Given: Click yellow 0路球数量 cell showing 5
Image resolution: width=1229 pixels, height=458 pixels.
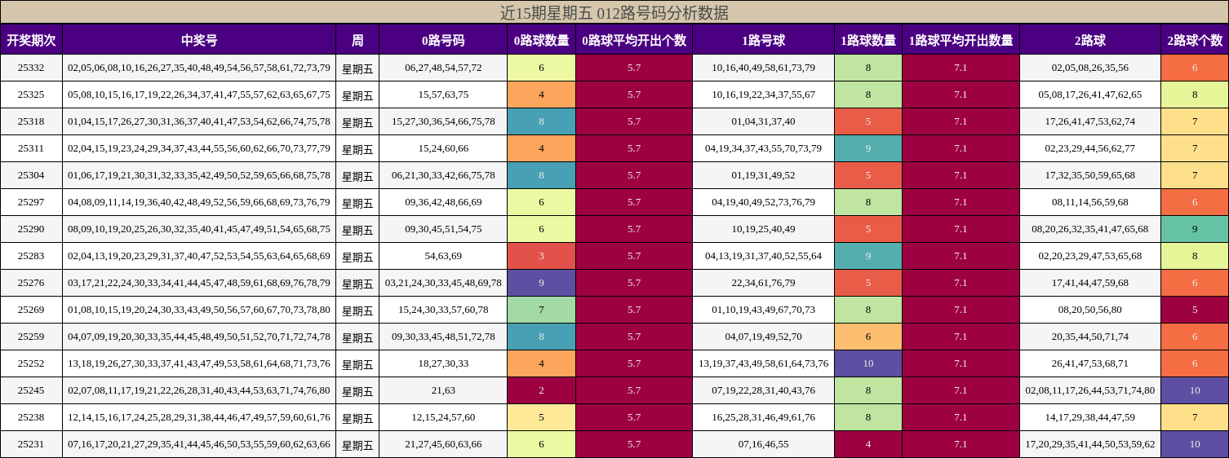Looking at the screenshot, I should click(541, 417).
